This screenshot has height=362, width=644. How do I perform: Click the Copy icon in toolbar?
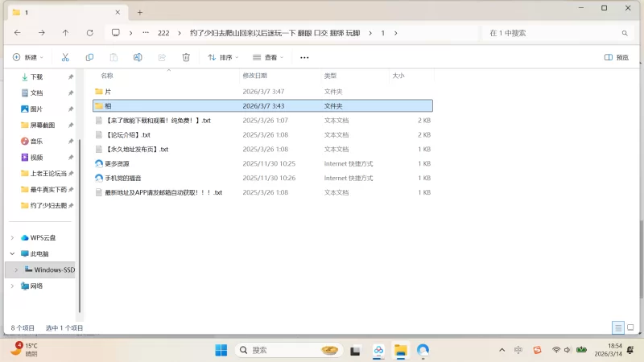pos(89,57)
